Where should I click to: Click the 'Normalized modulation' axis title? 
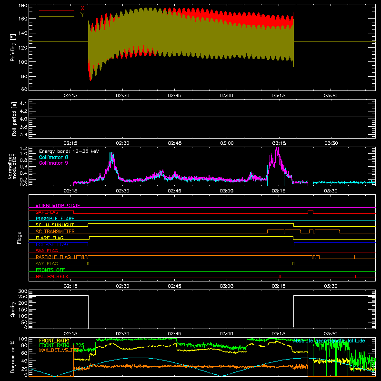(12, 166)
